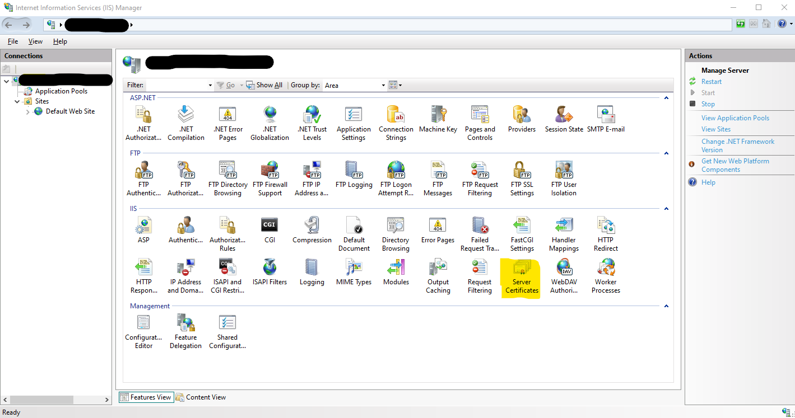Open FTP SSL Settings feature

pos(522,179)
